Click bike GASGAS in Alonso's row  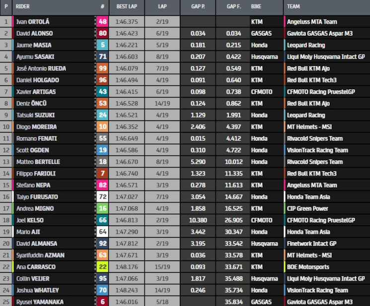(261, 33)
